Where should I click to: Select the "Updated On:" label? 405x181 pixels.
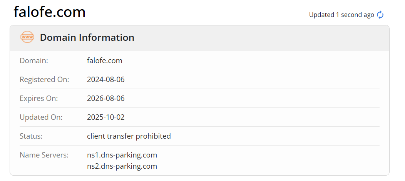[41, 117]
